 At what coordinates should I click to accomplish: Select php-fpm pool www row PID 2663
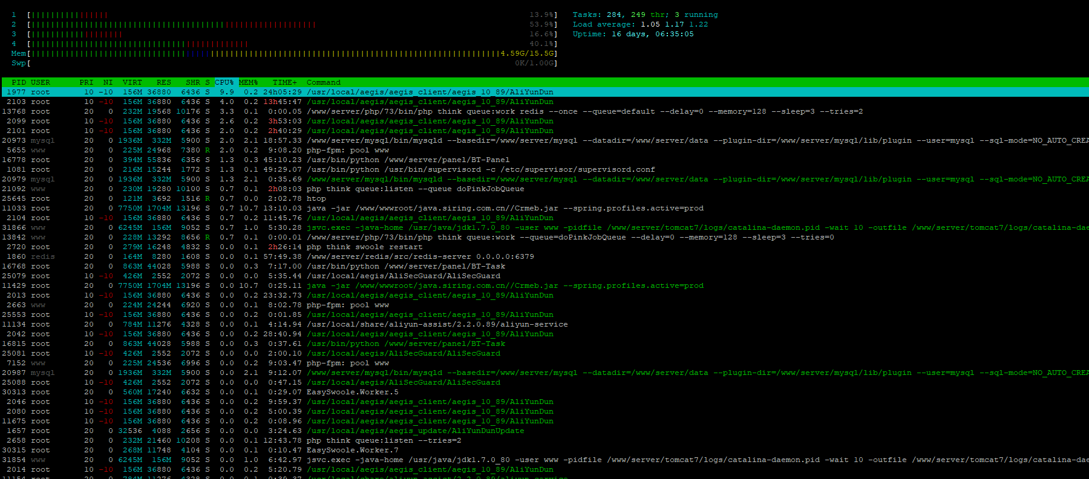point(544,305)
